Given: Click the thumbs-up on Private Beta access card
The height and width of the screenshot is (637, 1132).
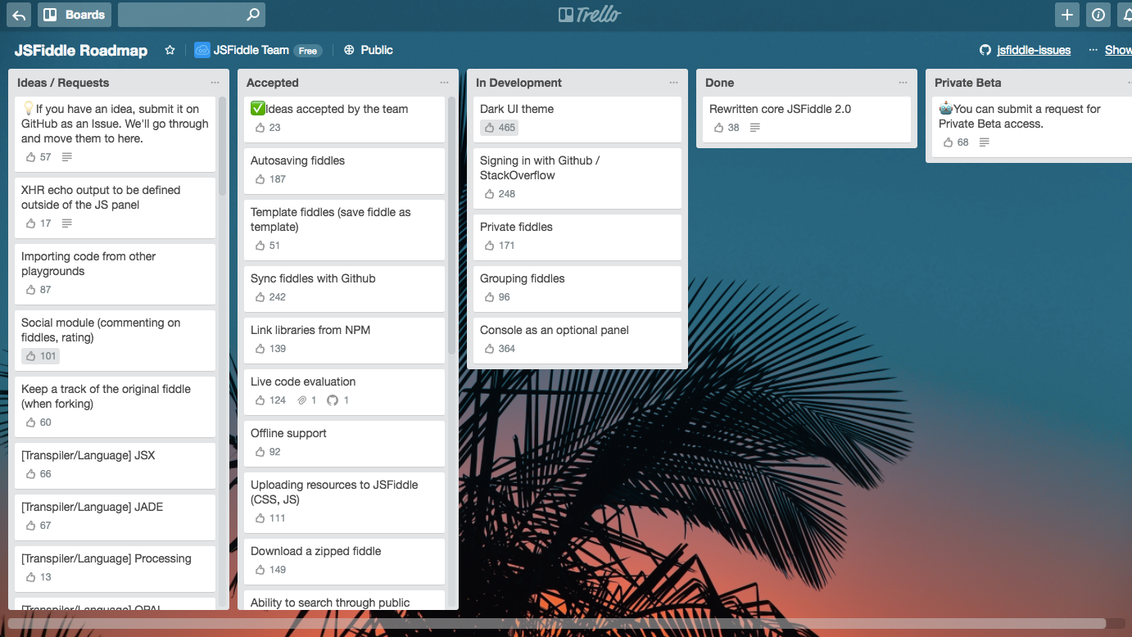Looking at the screenshot, I should [949, 142].
